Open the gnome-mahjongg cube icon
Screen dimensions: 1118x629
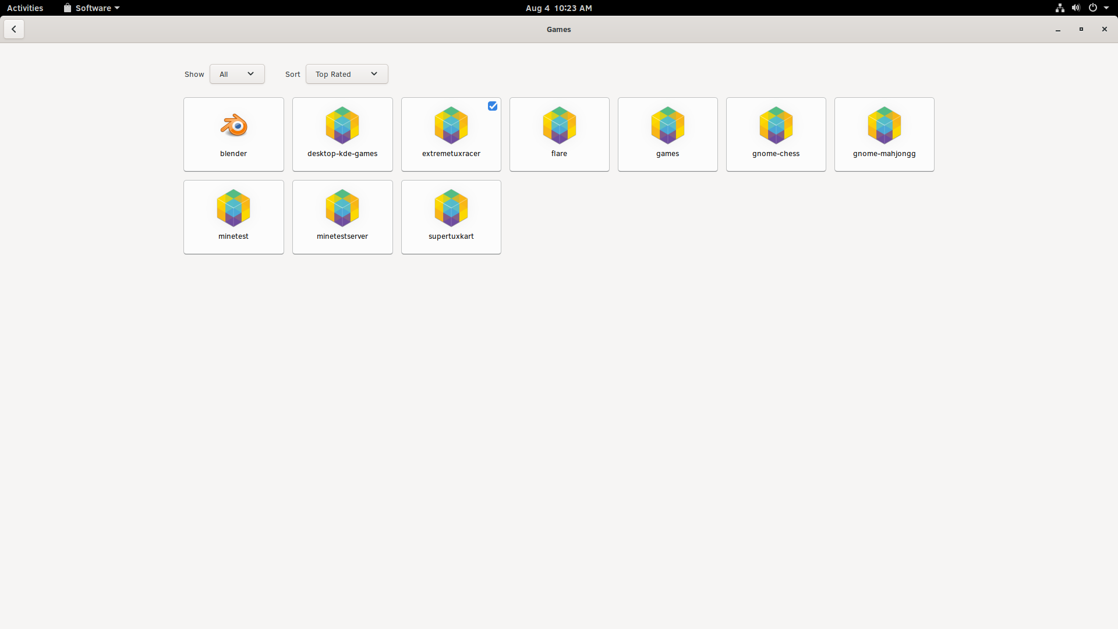(x=885, y=125)
